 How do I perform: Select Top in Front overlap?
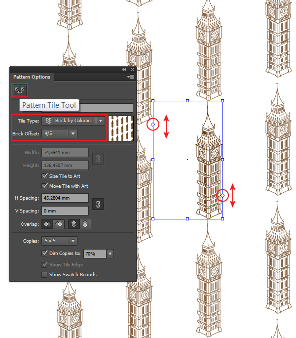74,224
